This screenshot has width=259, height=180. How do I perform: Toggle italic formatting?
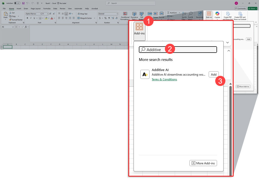[30, 18]
